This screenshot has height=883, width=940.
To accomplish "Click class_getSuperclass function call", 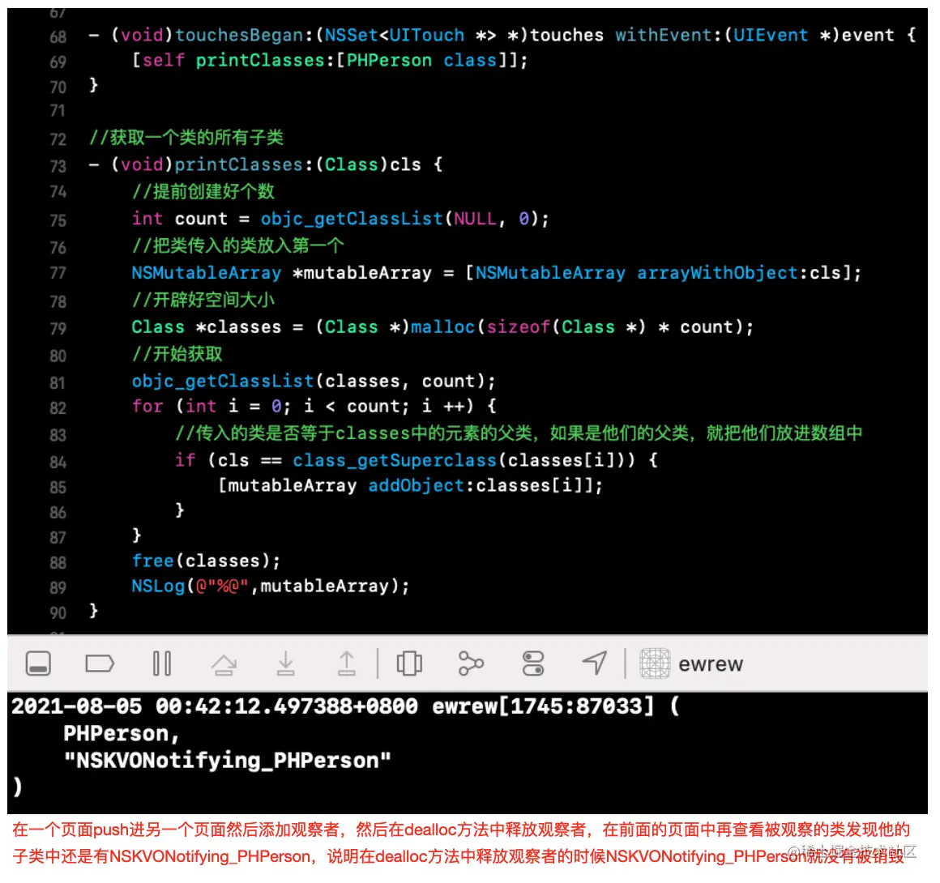I will pos(395,460).
